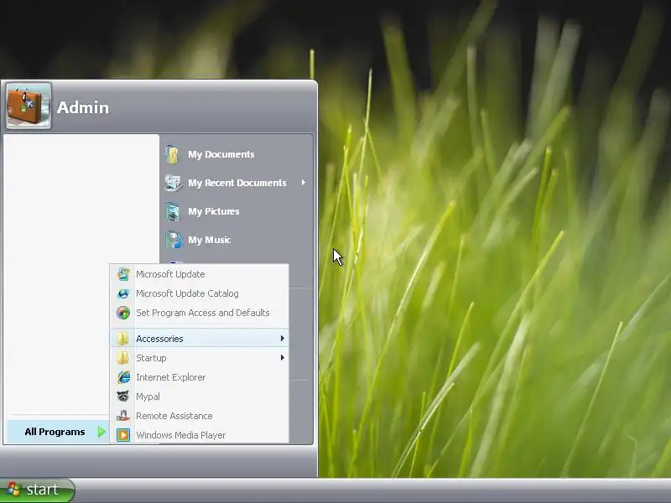
Task: Click the Windows Media Player icon
Action: pyautogui.click(x=123, y=435)
